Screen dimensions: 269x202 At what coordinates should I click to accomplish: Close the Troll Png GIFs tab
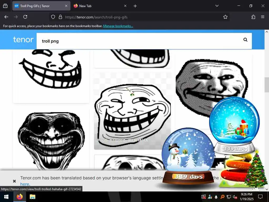pyautogui.click(x=66, y=6)
